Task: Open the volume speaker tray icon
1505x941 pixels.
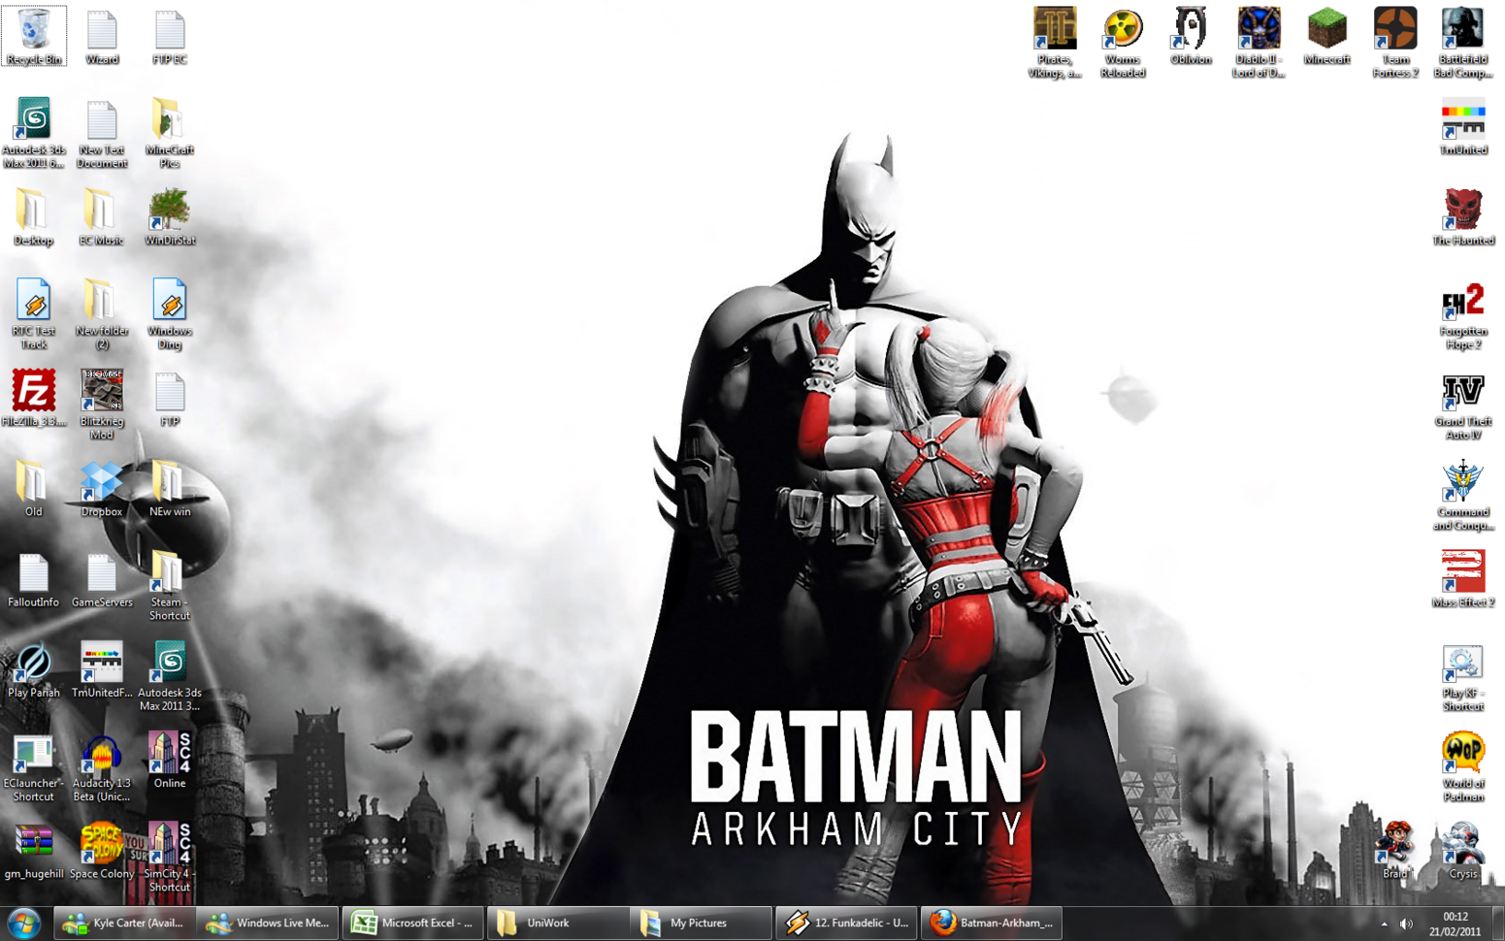Action: (x=1406, y=924)
